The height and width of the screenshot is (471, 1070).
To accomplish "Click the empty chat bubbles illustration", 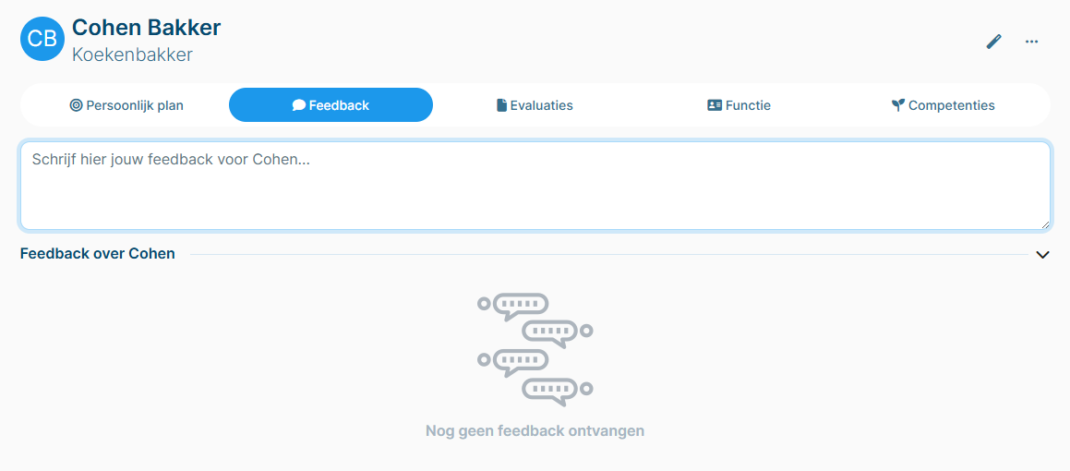I will click(x=535, y=349).
